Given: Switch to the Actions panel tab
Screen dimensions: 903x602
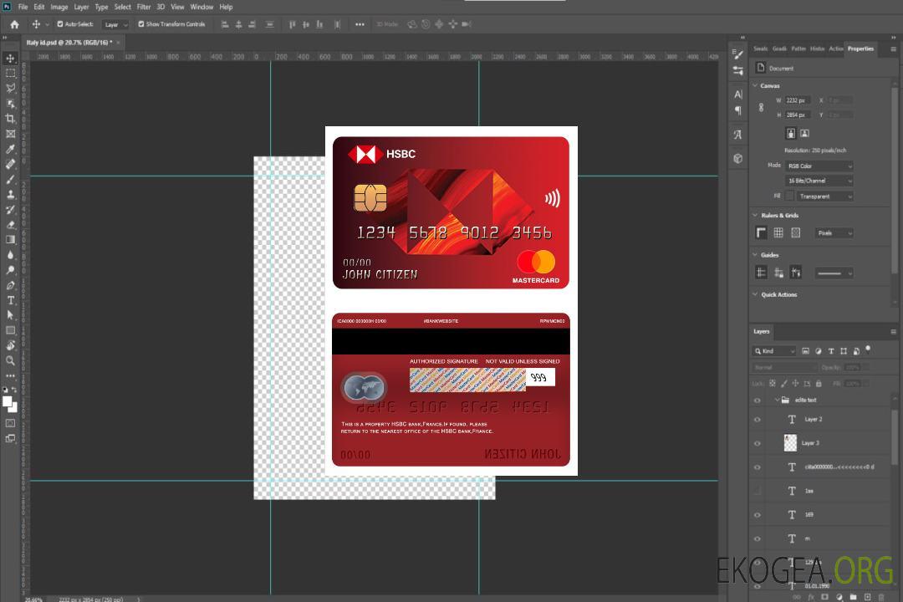Looking at the screenshot, I should (835, 49).
